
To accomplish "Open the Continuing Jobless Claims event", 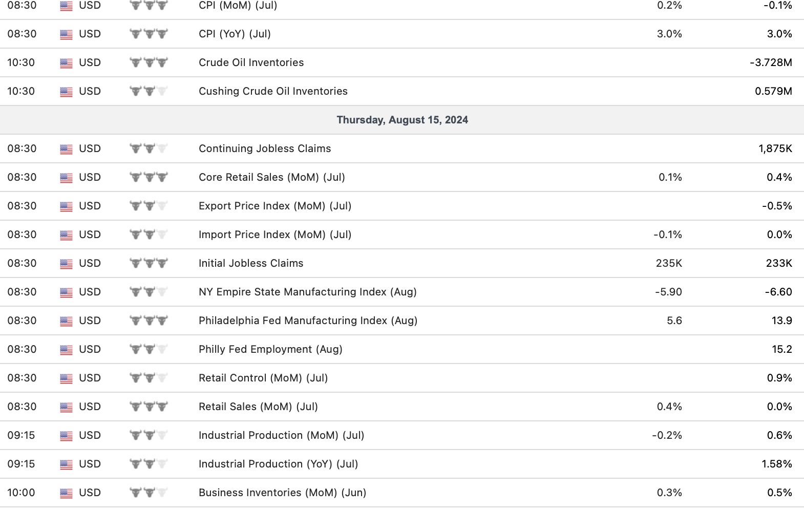I will pos(265,148).
